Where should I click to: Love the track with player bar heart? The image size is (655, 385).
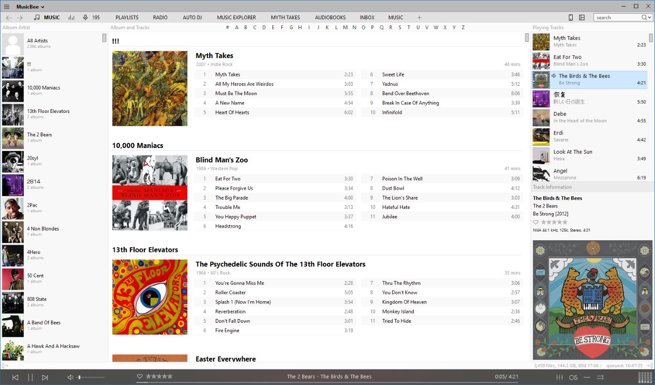(x=139, y=376)
